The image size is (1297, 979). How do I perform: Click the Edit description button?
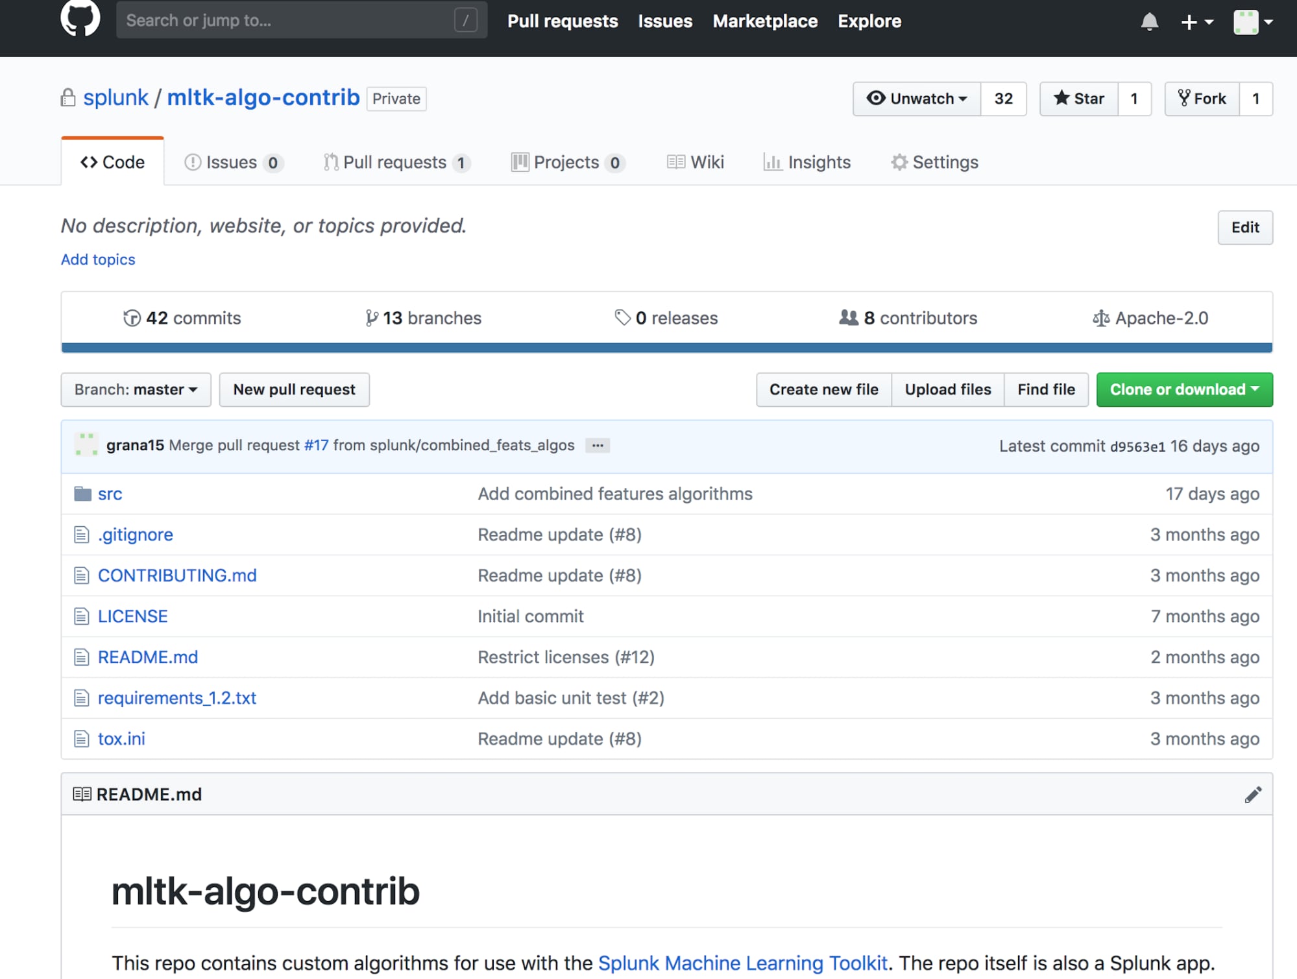(1245, 228)
